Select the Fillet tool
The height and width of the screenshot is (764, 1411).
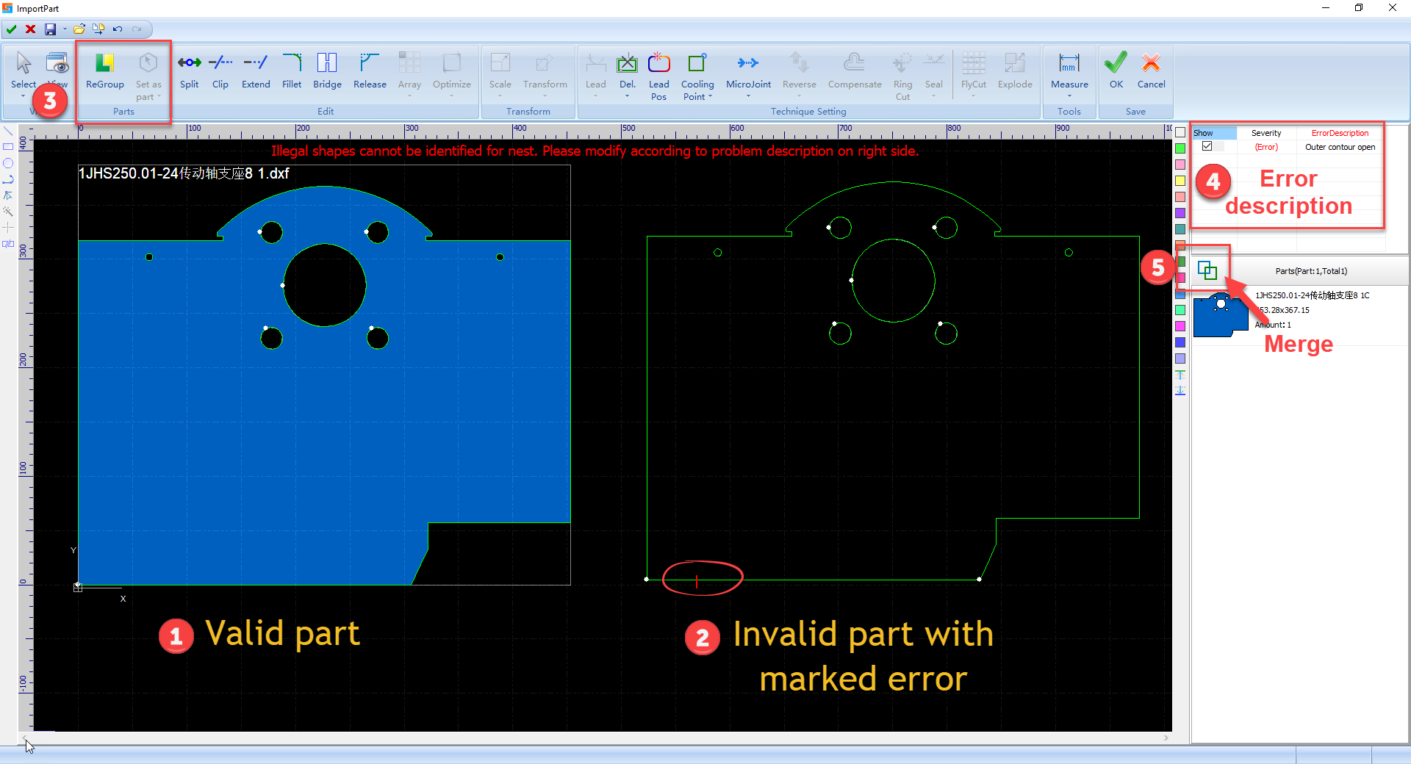click(292, 71)
